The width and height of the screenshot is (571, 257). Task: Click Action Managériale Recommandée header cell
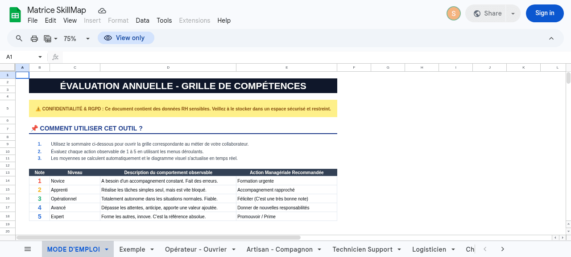(x=287, y=172)
